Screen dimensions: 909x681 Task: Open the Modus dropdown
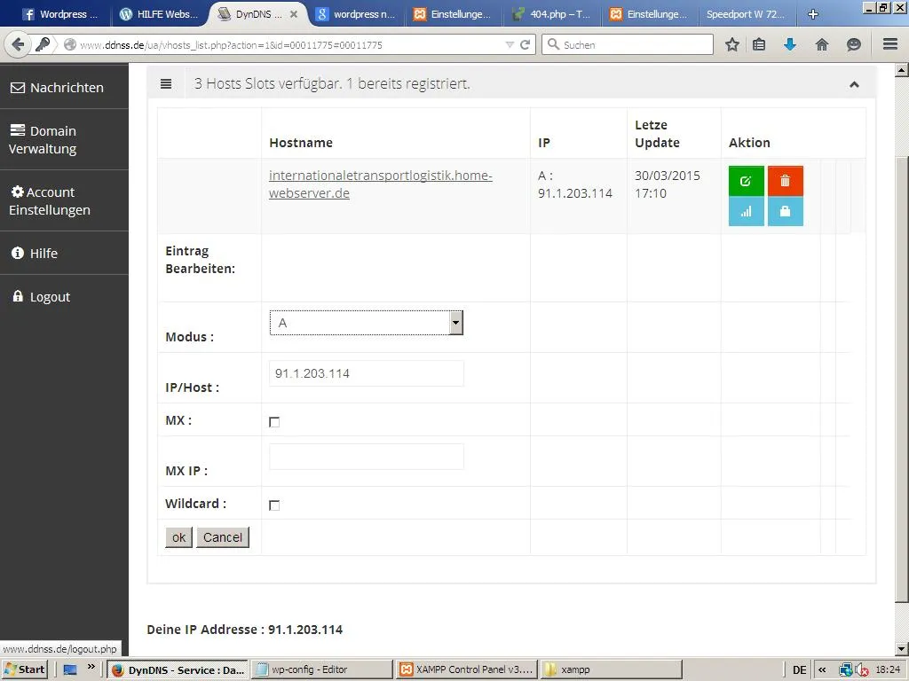[x=367, y=323]
